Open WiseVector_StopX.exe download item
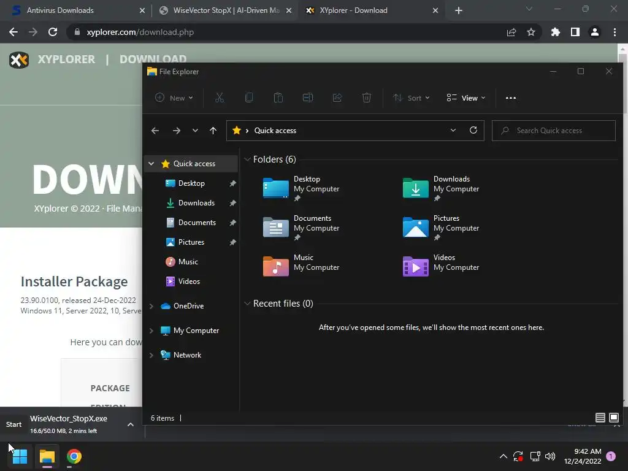Image resolution: width=628 pixels, height=471 pixels. (69, 424)
